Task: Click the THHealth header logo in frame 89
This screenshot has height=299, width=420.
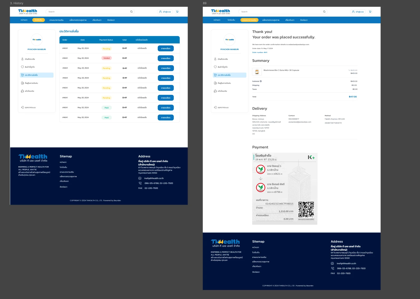Action: pos(221,12)
